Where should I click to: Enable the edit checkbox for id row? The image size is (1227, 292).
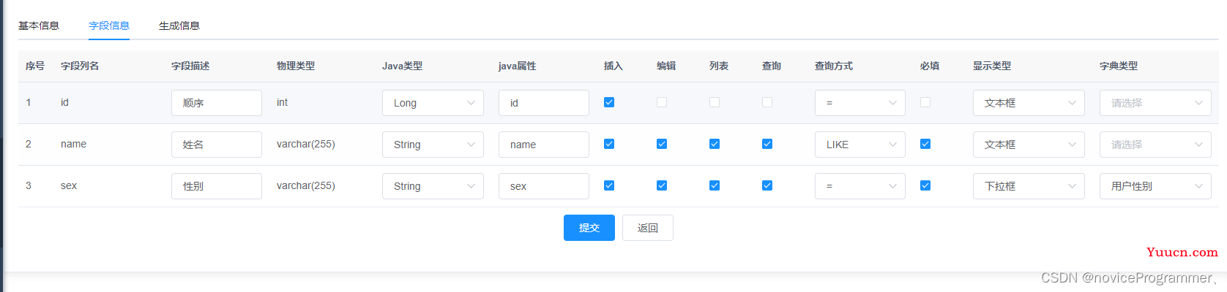[x=662, y=102]
